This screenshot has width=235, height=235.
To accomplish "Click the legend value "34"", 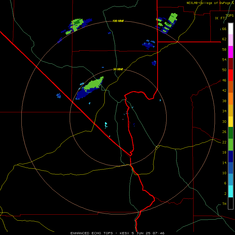I will tap(224, 111).
